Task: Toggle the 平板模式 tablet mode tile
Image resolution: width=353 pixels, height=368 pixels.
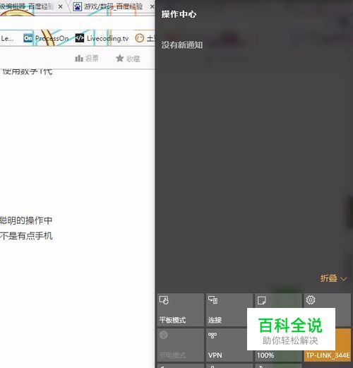Action: coord(181,310)
